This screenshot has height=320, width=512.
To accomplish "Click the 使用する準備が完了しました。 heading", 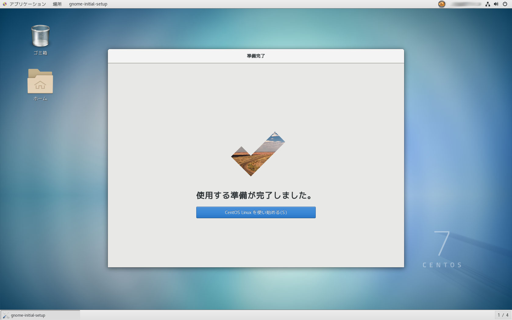I will (x=254, y=195).
